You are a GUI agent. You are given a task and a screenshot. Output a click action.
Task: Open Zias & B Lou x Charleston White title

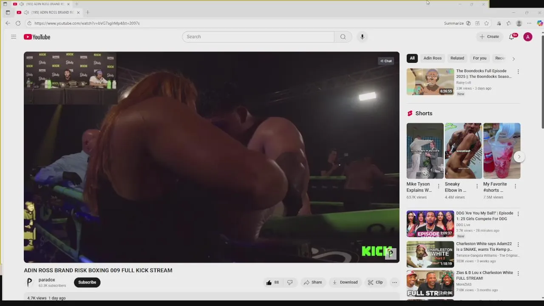point(484,275)
